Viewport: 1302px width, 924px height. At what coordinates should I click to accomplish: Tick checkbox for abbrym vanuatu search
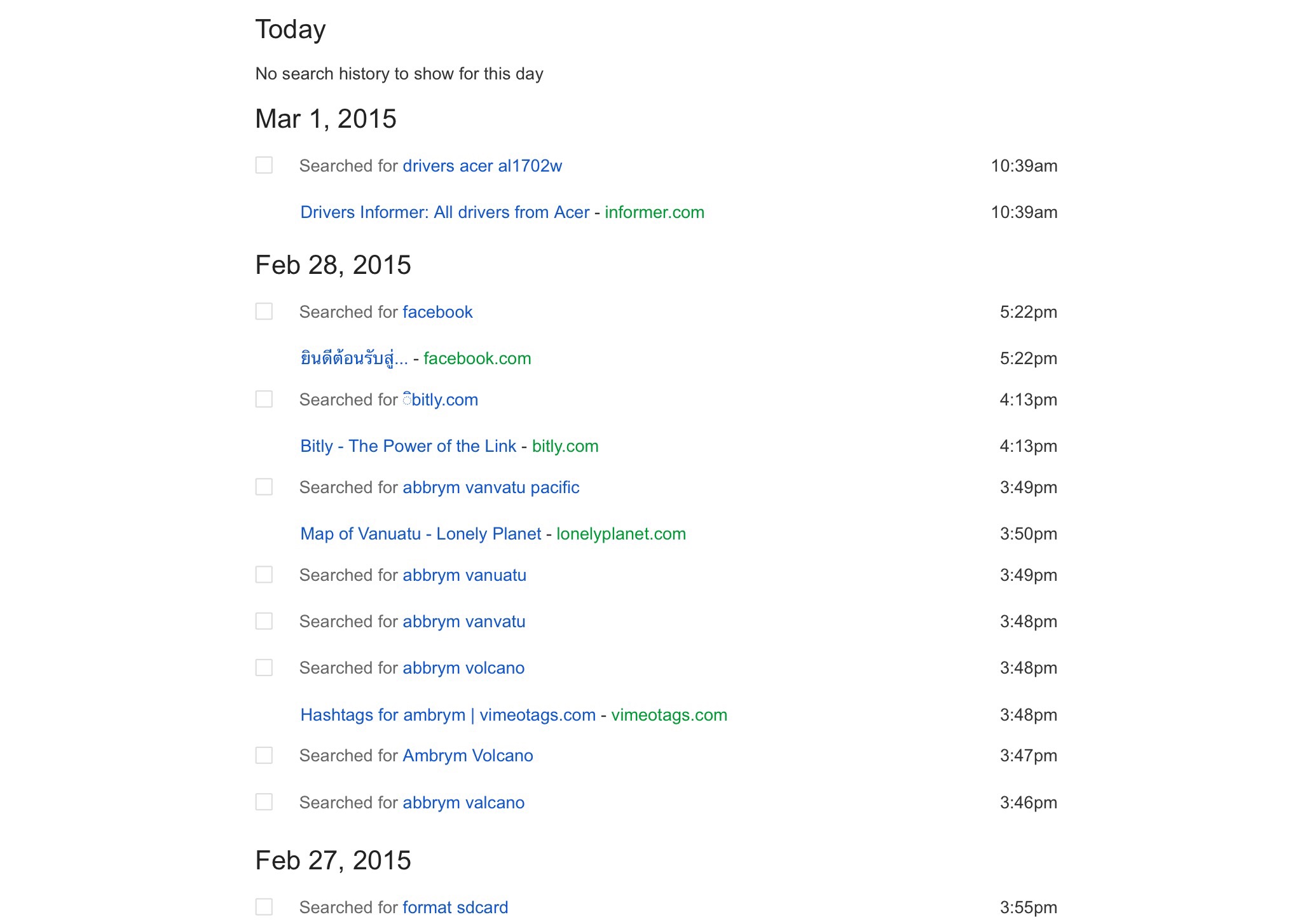coord(264,574)
